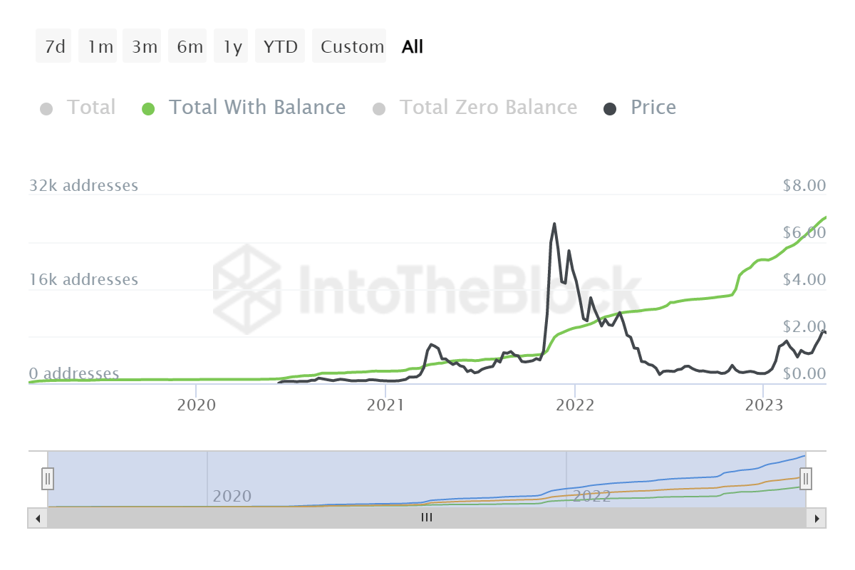Click the right navigator range handle

[806, 478]
